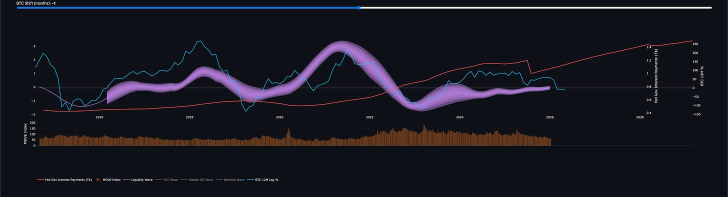Click the MOVE Index axis title

pos(25,134)
